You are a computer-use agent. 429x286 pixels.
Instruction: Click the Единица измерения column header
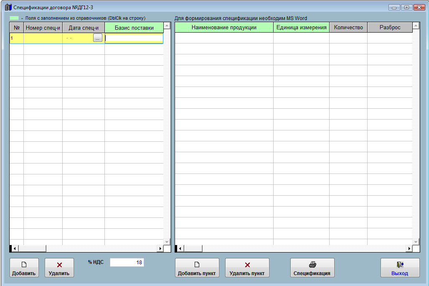click(301, 28)
